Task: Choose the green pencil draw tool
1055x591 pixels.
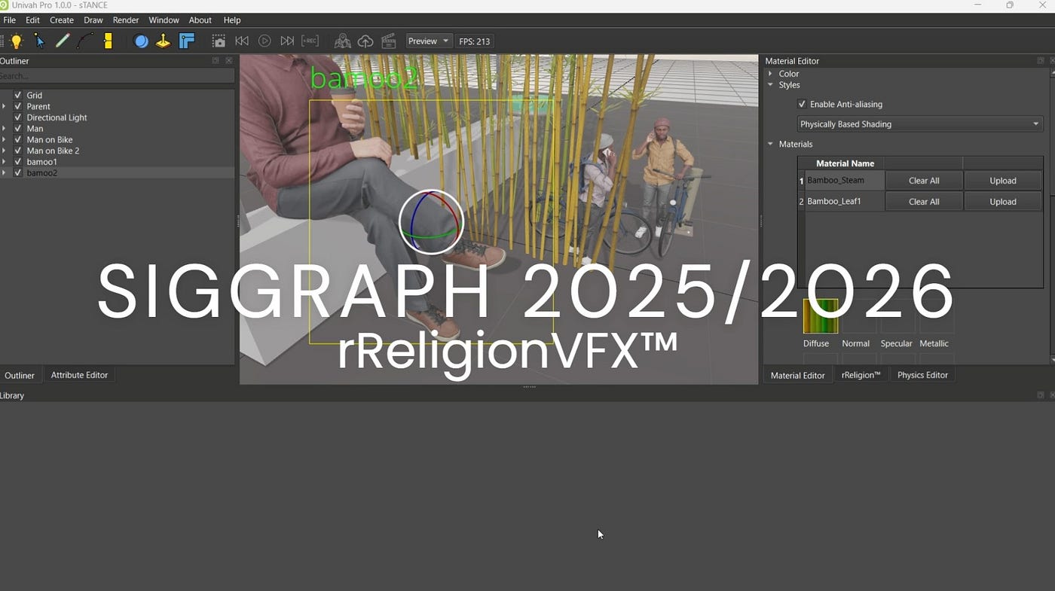Action: pos(63,41)
